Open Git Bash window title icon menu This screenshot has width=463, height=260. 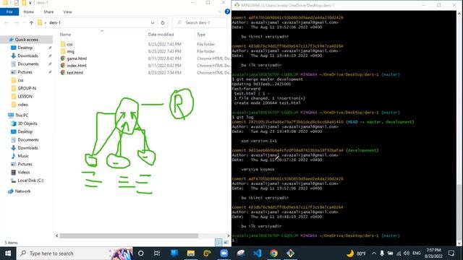[237, 5]
